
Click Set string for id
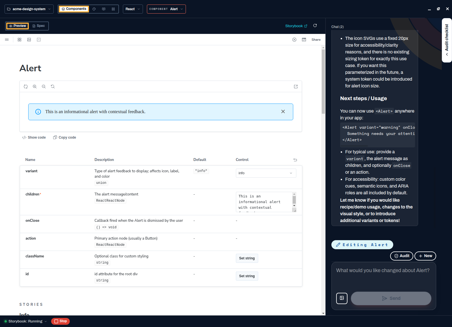[247, 276]
